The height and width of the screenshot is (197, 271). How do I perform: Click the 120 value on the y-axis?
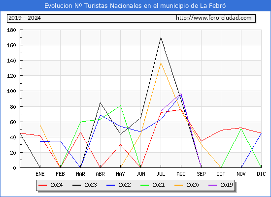pos(11,76)
